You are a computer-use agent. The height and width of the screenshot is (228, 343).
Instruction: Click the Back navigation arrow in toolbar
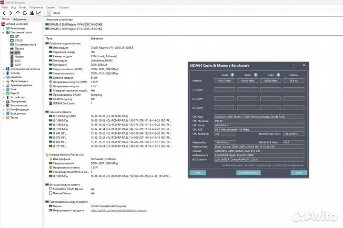3,13
